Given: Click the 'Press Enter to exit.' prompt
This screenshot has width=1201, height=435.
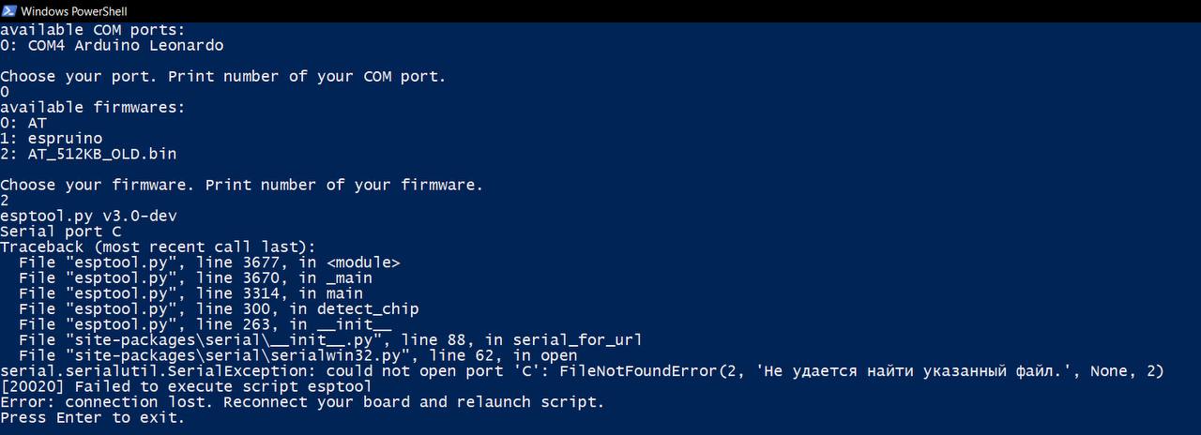Looking at the screenshot, I should click(x=93, y=417).
